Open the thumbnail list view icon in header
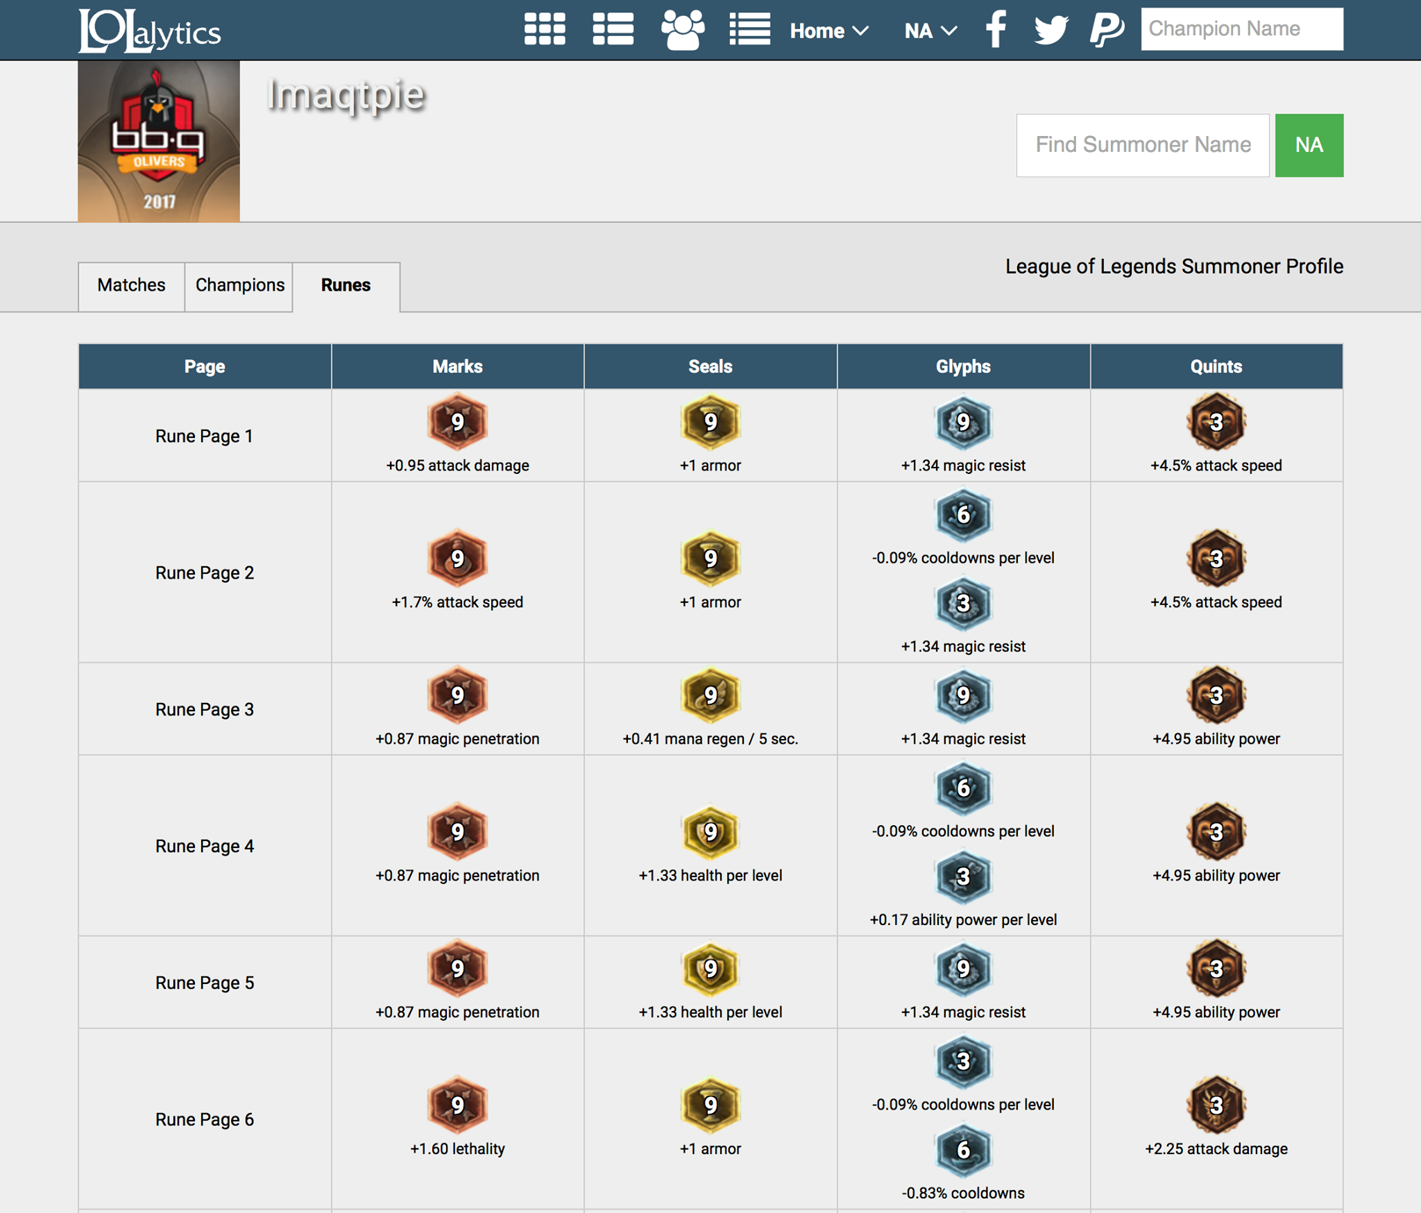Image resolution: width=1421 pixels, height=1213 pixels. pyautogui.click(x=613, y=30)
